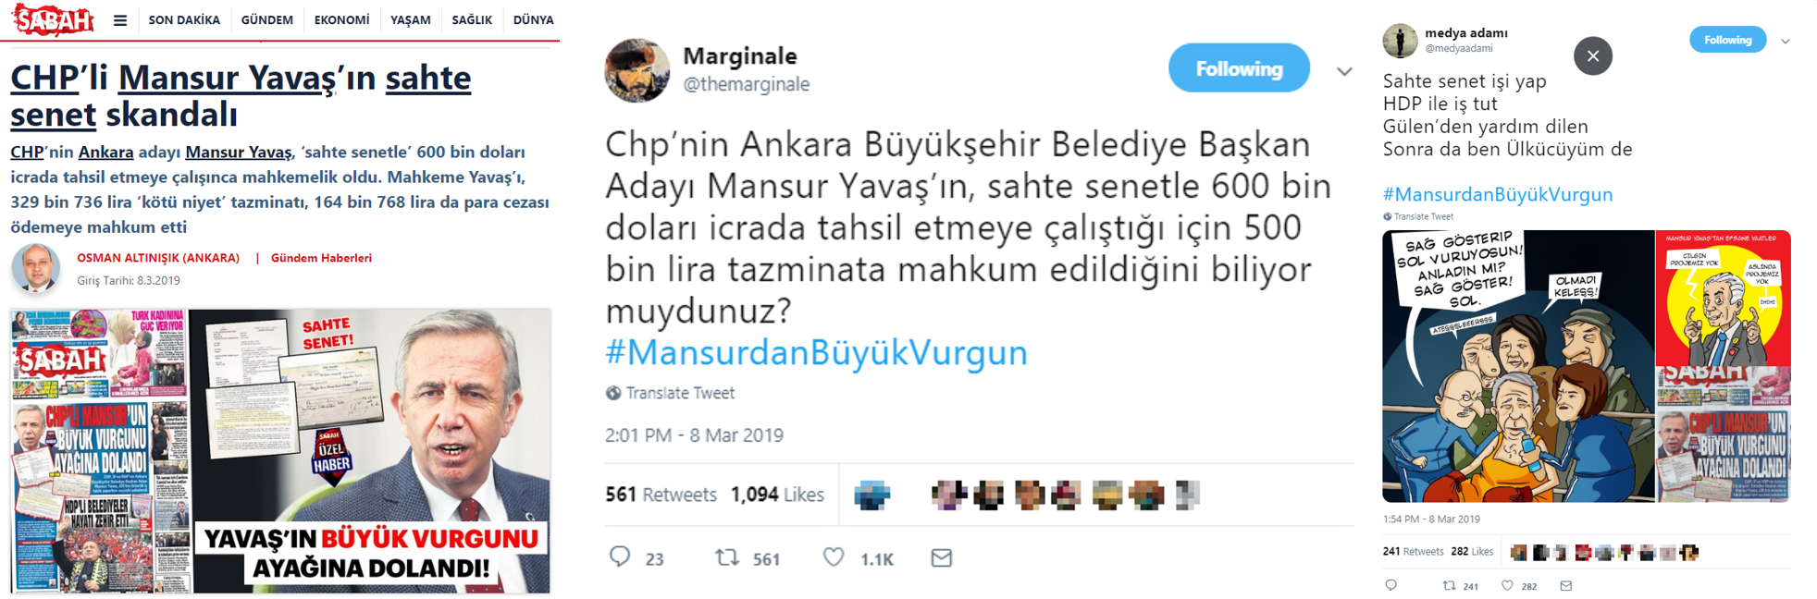This screenshot has width=1817, height=599.
Task: Open the Sabah hamburger menu icon
Action: click(x=120, y=20)
